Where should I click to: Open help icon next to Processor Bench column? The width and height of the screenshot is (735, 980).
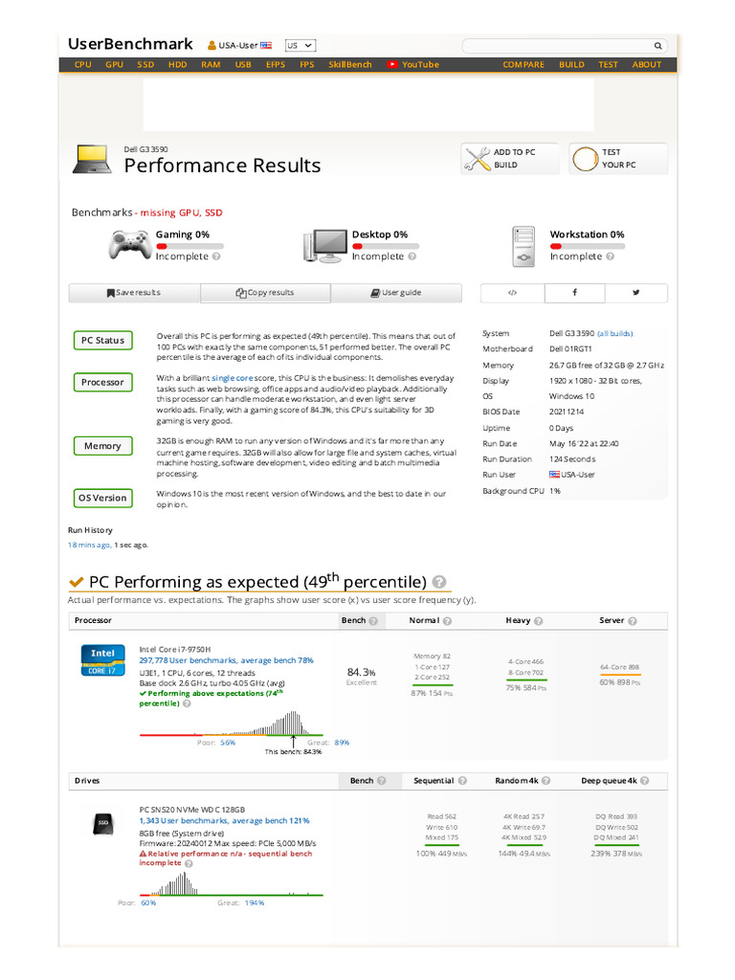click(x=373, y=620)
